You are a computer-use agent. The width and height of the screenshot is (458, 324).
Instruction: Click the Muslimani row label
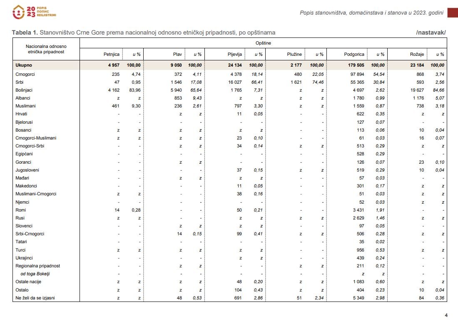25,106
